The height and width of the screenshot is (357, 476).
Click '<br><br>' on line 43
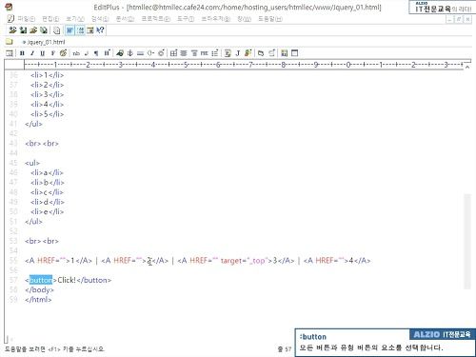tap(42, 144)
